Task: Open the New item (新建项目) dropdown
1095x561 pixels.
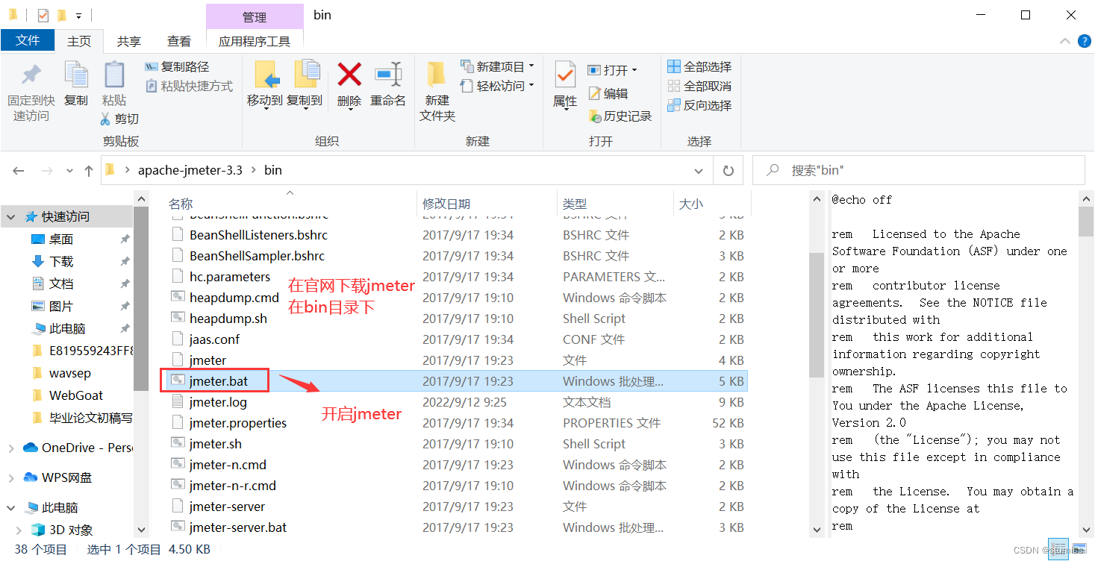Action: pos(497,66)
